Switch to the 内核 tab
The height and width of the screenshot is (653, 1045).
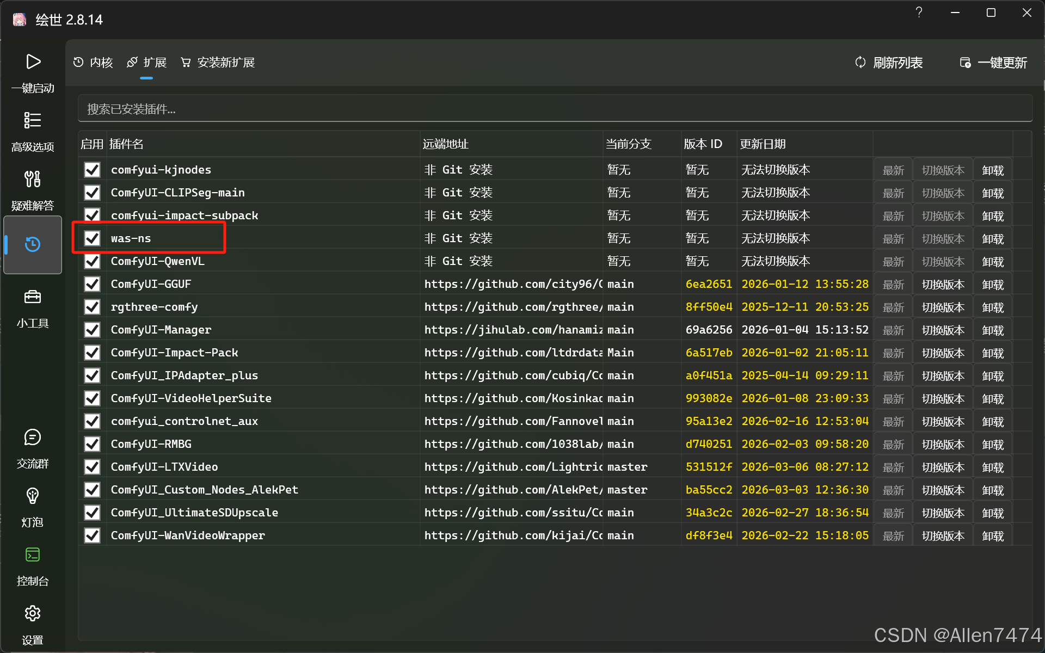click(x=93, y=63)
